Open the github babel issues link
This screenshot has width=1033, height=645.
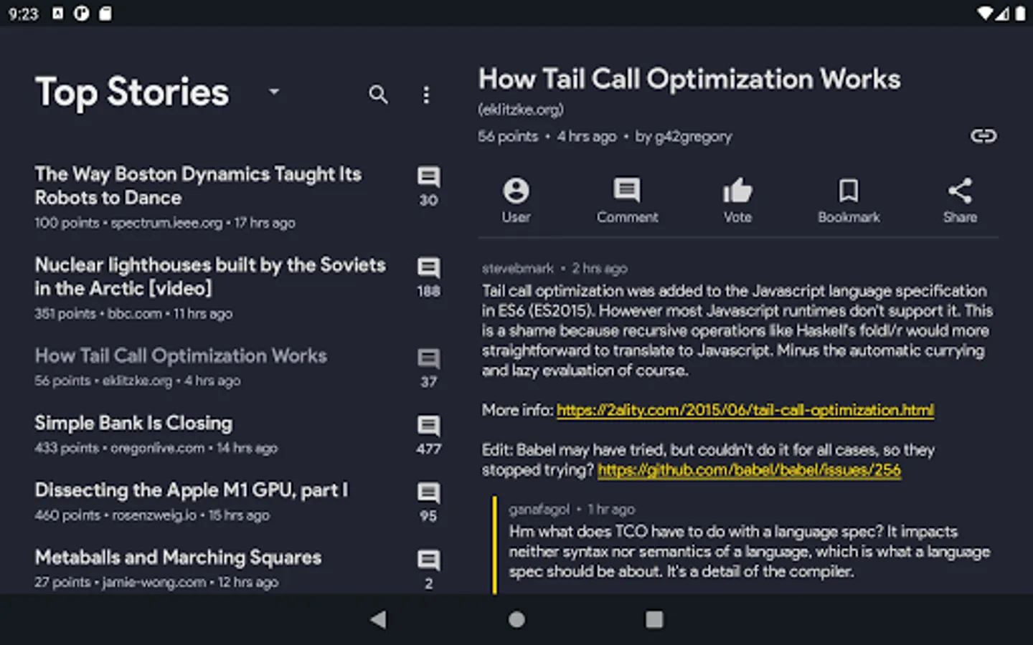click(749, 470)
